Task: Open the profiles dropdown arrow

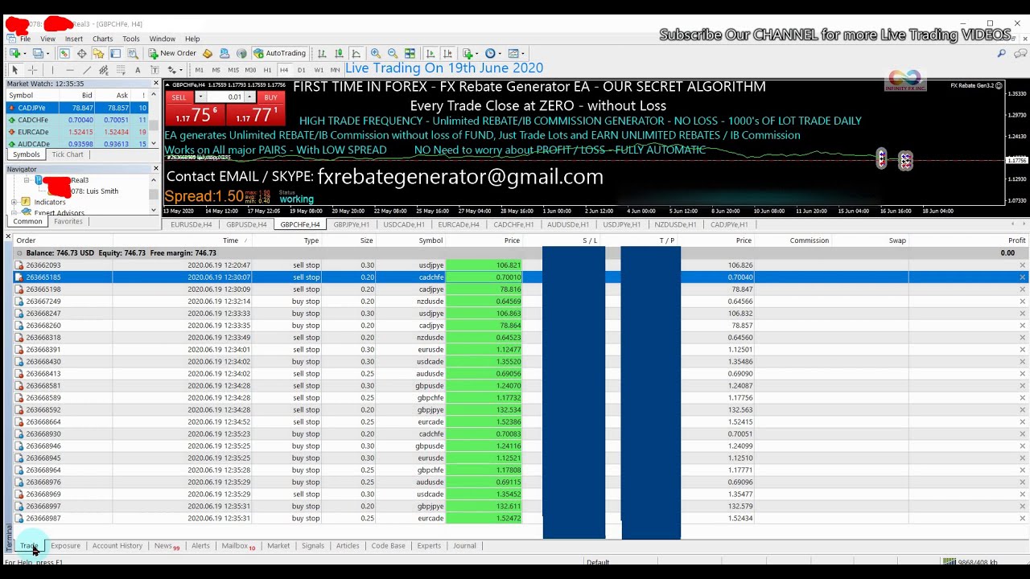Action: coord(47,53)
